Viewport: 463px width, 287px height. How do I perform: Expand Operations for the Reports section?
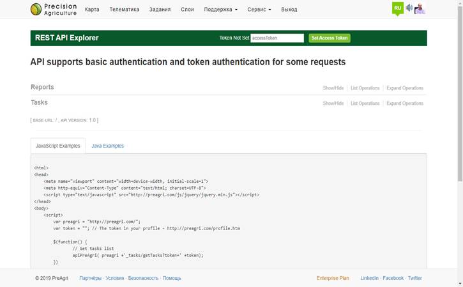click(x=404, y=88)
